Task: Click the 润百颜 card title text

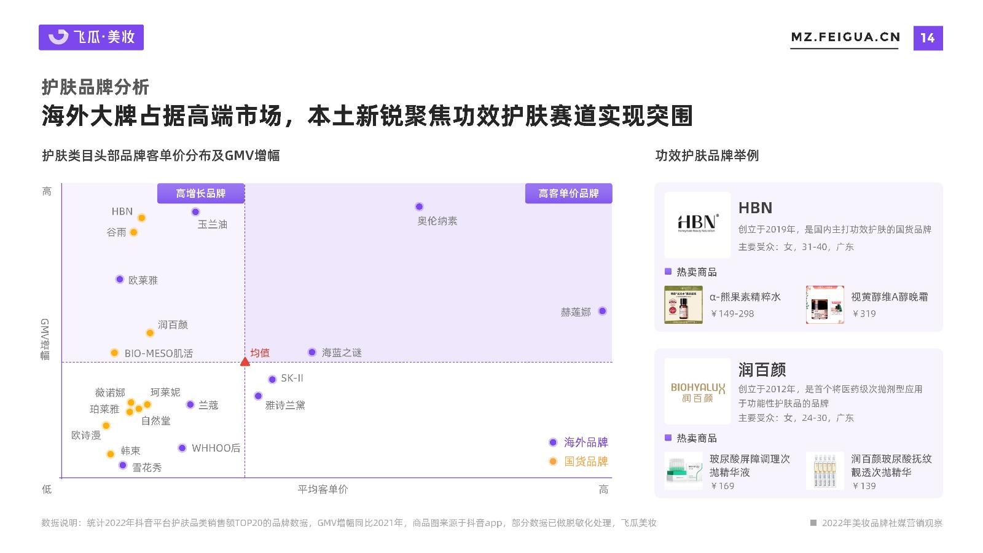Action: (x=762, y=370)
